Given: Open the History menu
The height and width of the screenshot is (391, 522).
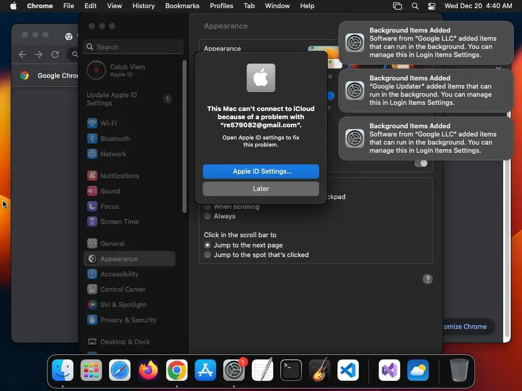Looking at the screenshot, I should (x=143, y=6).
